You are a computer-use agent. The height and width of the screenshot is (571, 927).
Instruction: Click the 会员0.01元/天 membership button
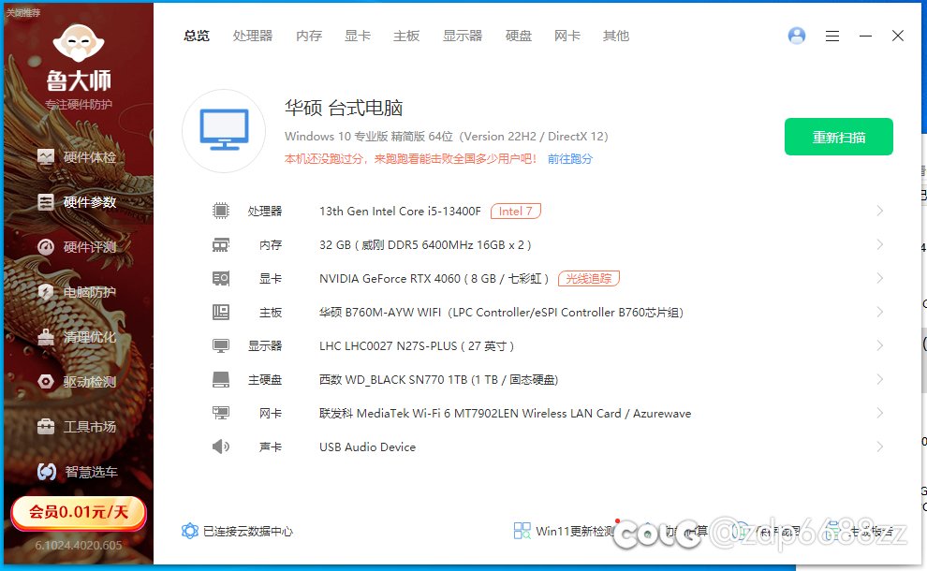tap(79, 512)
